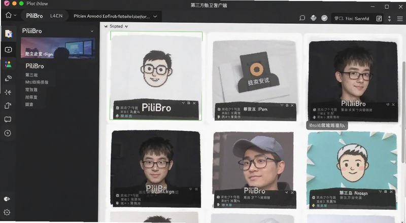This screenshot has width=406, height=223.
Task: Click the sparkle arrows icon in the left sidebar
Action: pos(8,92)
